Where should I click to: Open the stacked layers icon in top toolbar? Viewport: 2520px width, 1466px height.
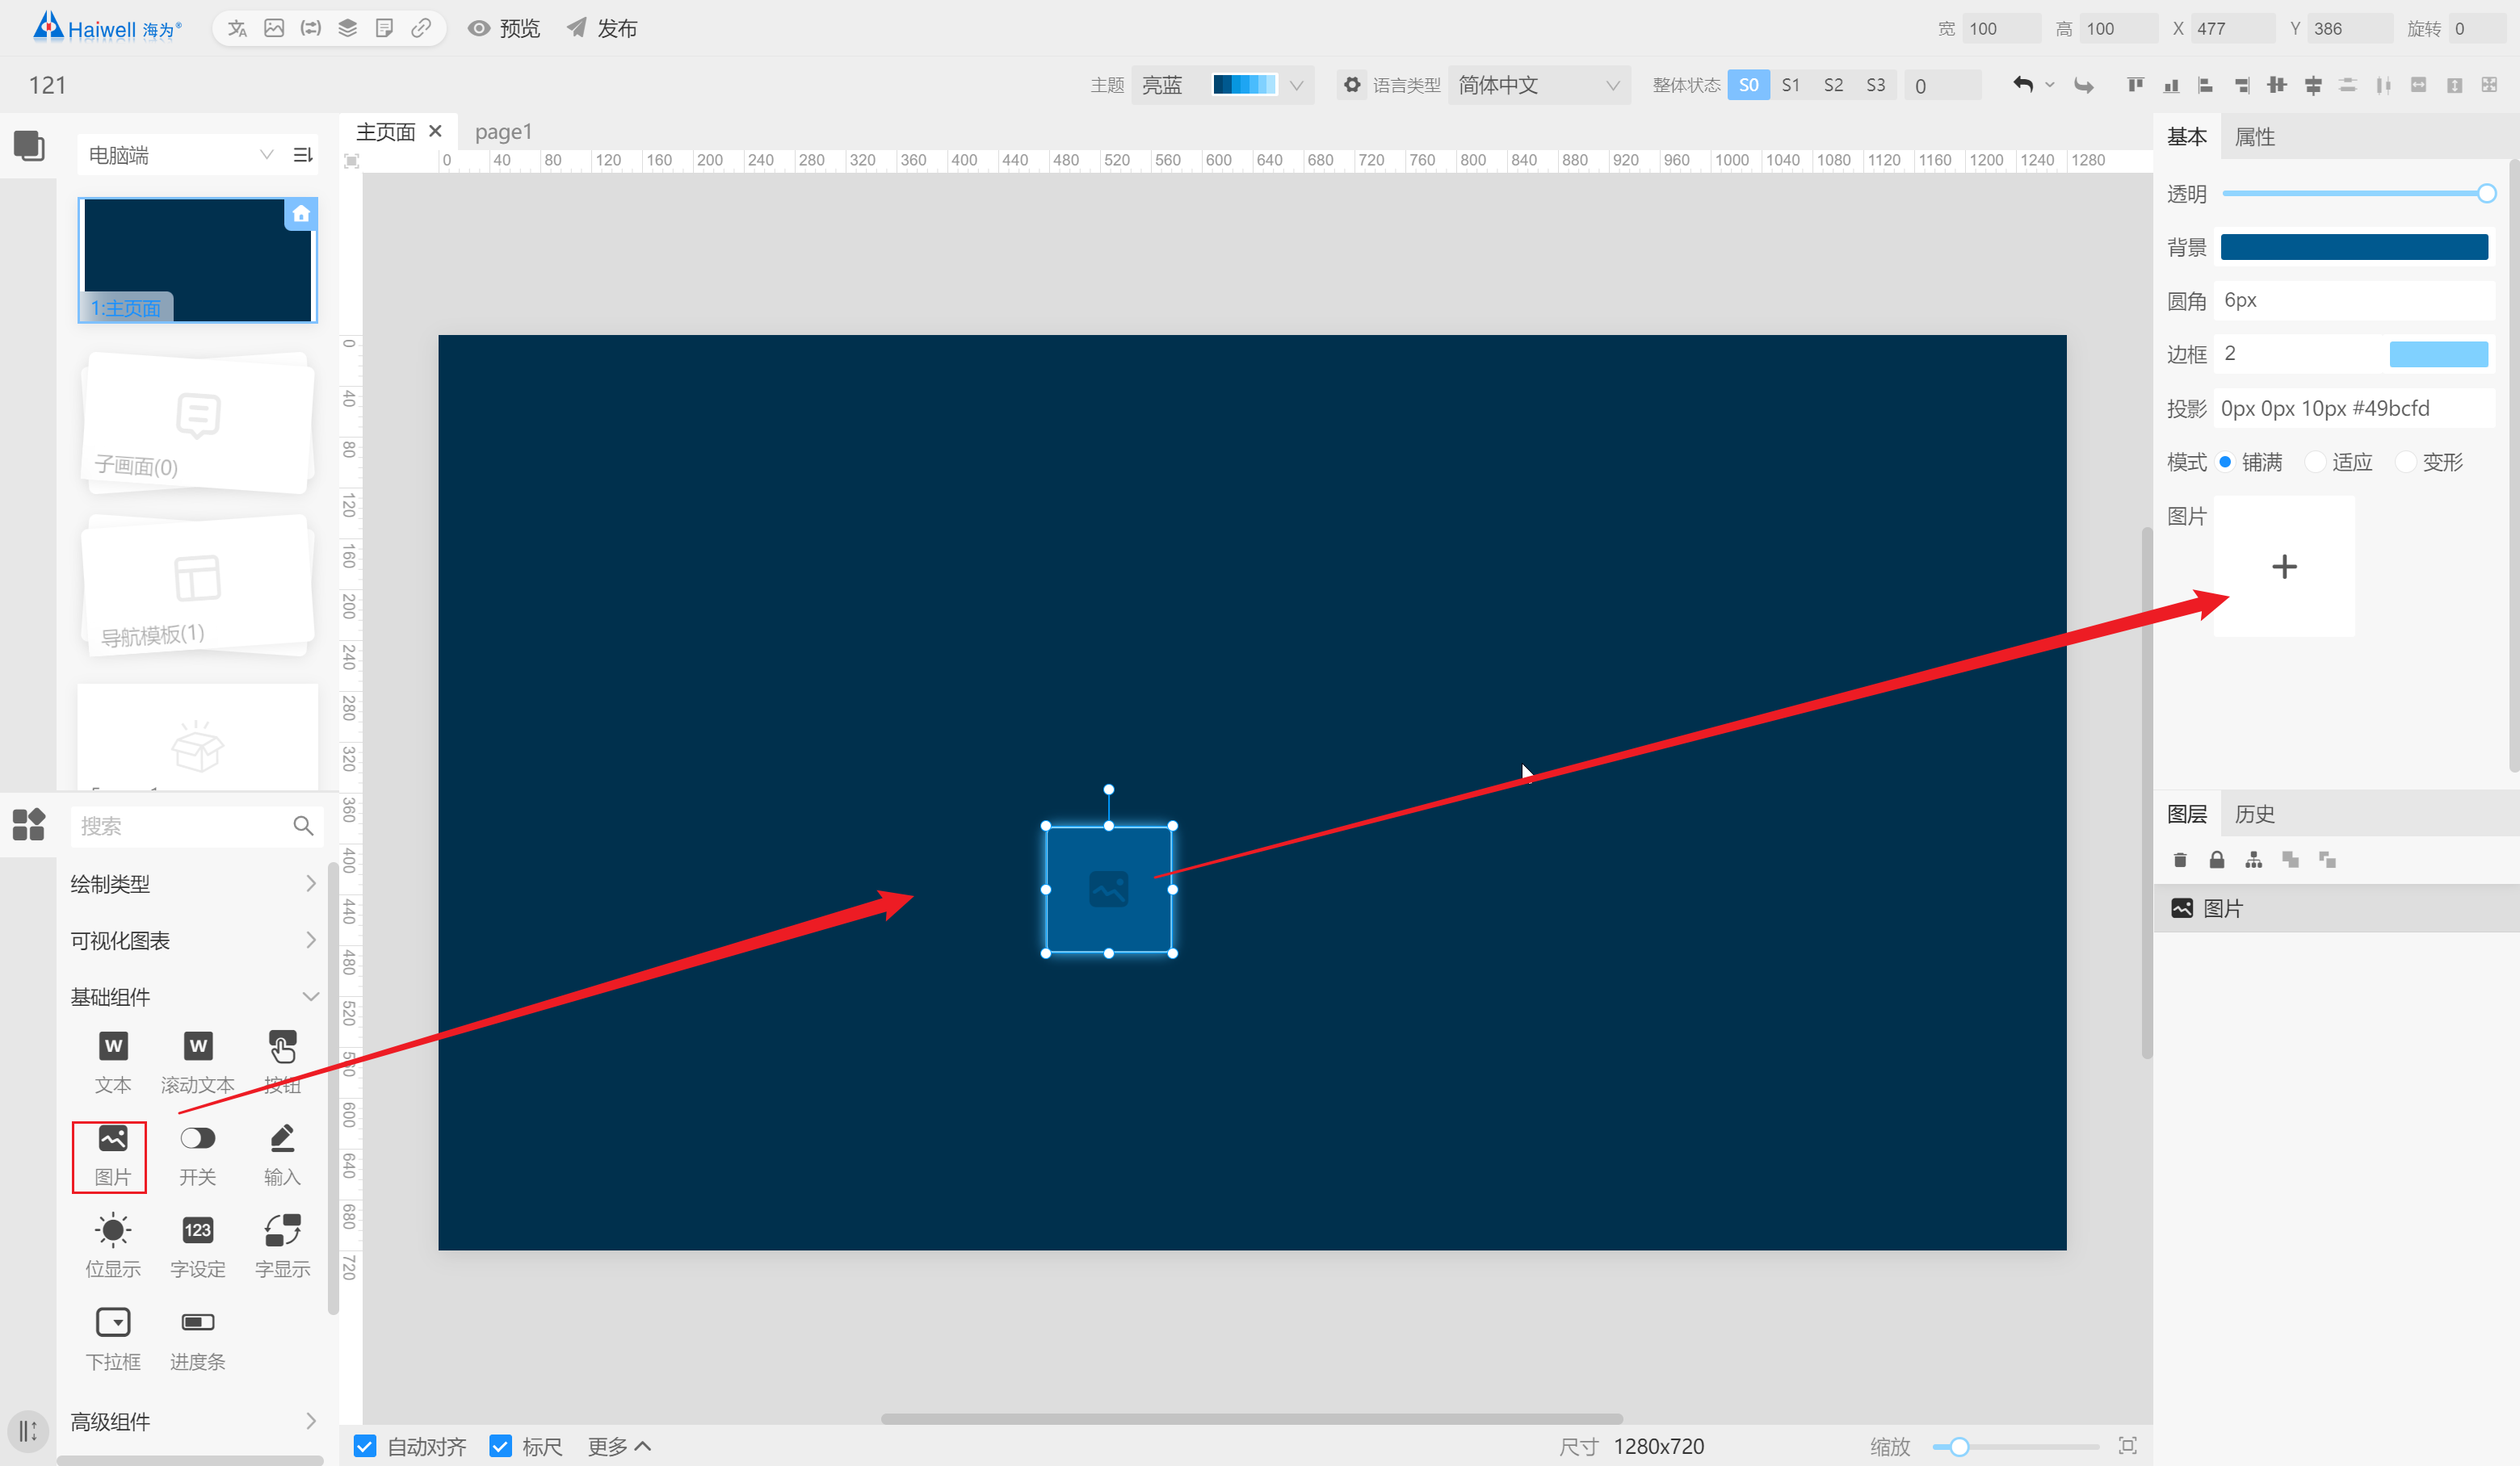pyautogui.click(x=348, y=28)
